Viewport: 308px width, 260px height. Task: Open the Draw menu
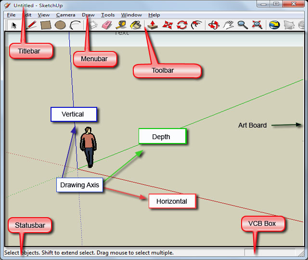click(88, 15)
